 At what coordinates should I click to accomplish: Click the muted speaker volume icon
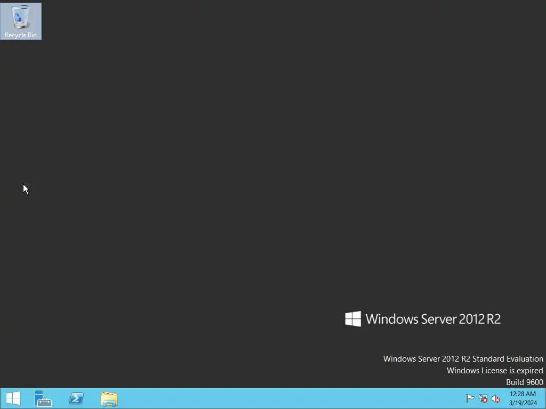[496, 398]
